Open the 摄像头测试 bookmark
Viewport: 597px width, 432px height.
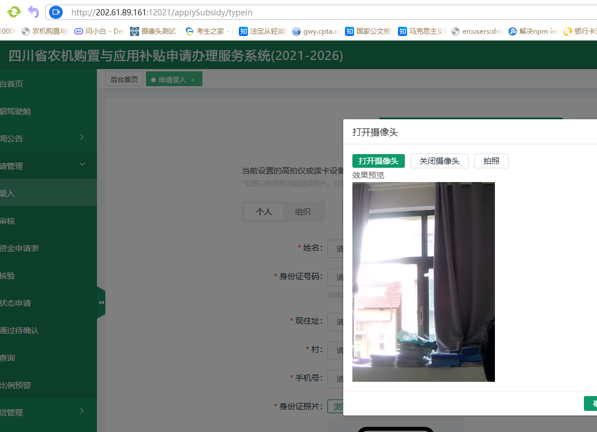click(x=155, y=31)
